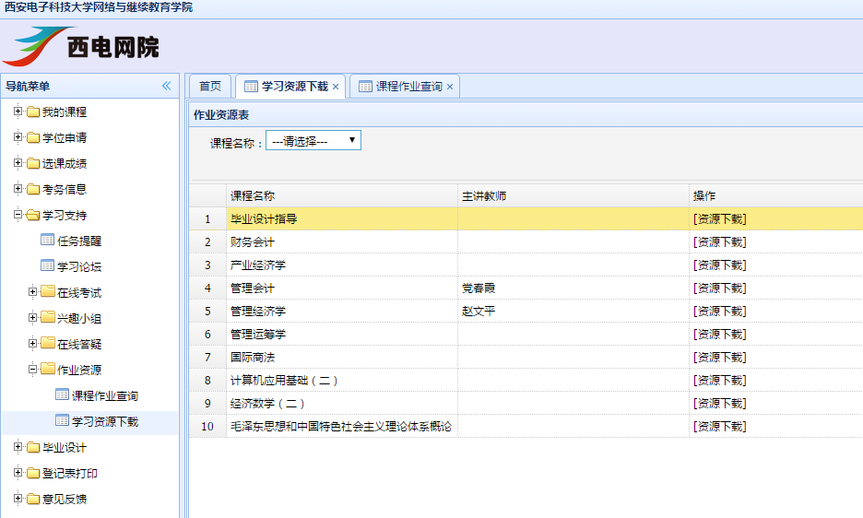Image resolution: width=863 pixels, height=518 pixels.
Task: Click the folder icon beside 我的课程
Action: pos(33,112)
